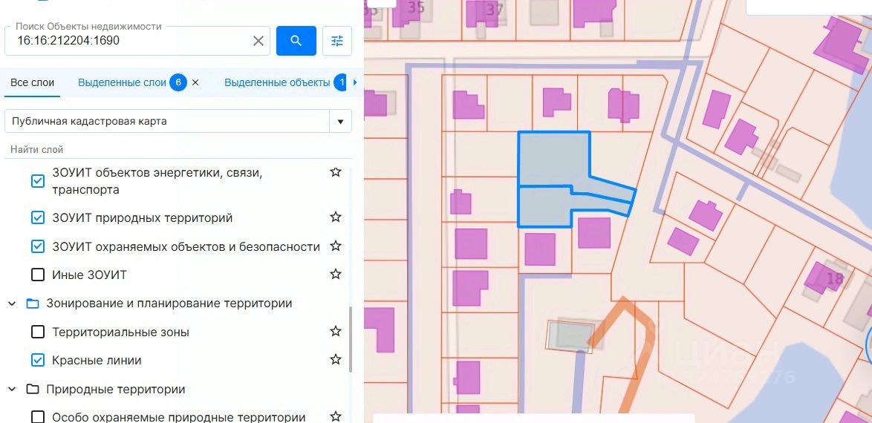This screenshot has height=423, width=872.
Task: Click the 'Зонирование и планирование территории' folder icon
Action: pyautogui.click(x=32, y=304)
